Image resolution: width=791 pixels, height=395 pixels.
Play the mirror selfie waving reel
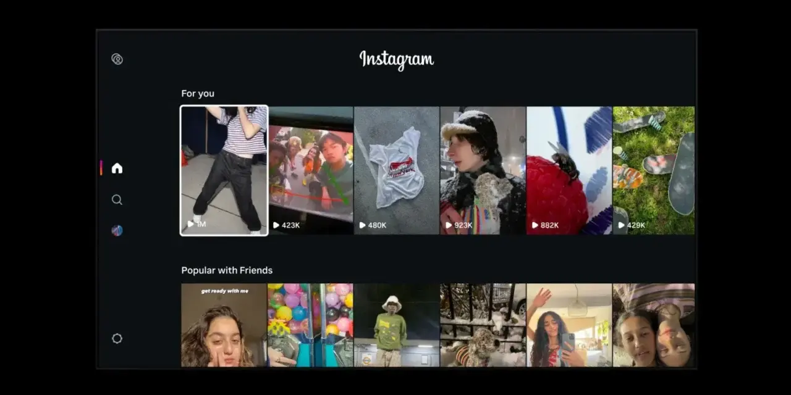569,325
